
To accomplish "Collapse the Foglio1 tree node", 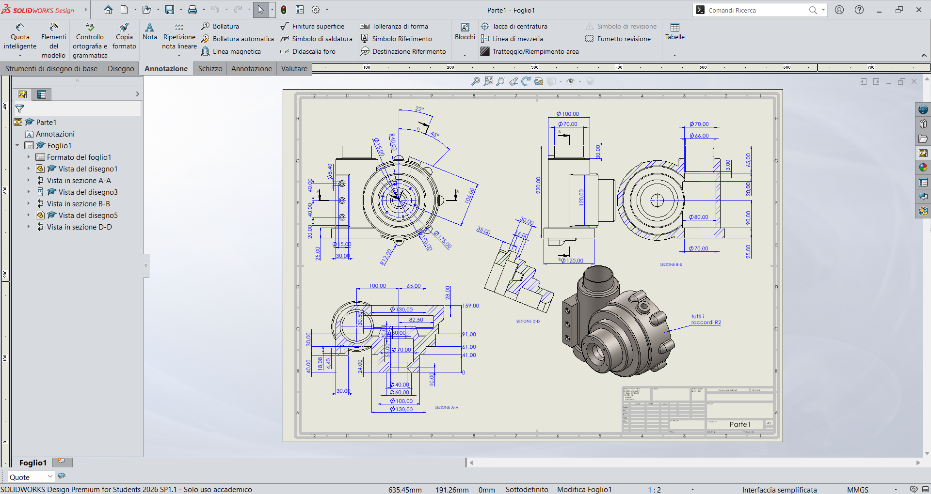I will [x=17, y=145].
